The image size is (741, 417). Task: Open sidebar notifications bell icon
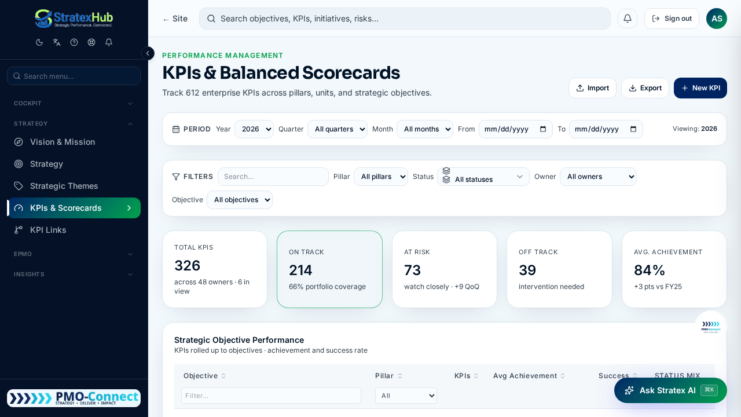[x=109, y=42]
